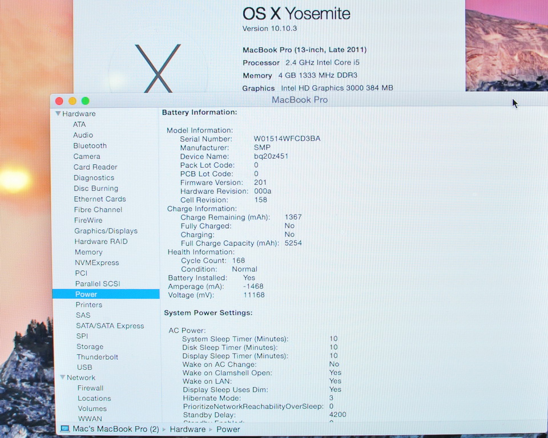Open the Disc Burning entry
The image size is (548, 438).
click(x=96, y=188)
